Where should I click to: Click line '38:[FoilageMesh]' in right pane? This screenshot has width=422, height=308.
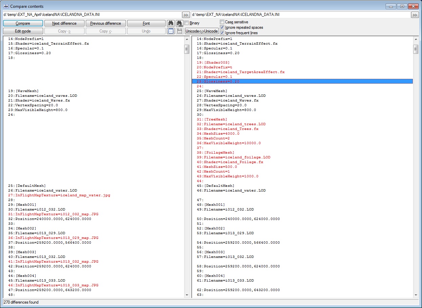pos(215,153)
